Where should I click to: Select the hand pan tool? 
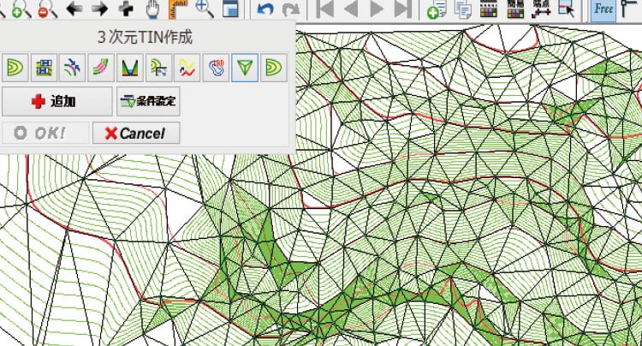153,9
